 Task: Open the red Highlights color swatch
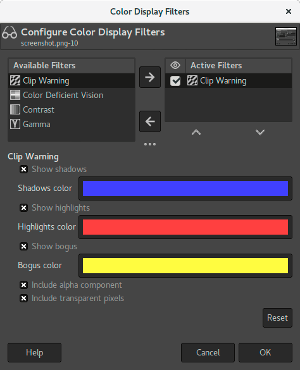185,227
